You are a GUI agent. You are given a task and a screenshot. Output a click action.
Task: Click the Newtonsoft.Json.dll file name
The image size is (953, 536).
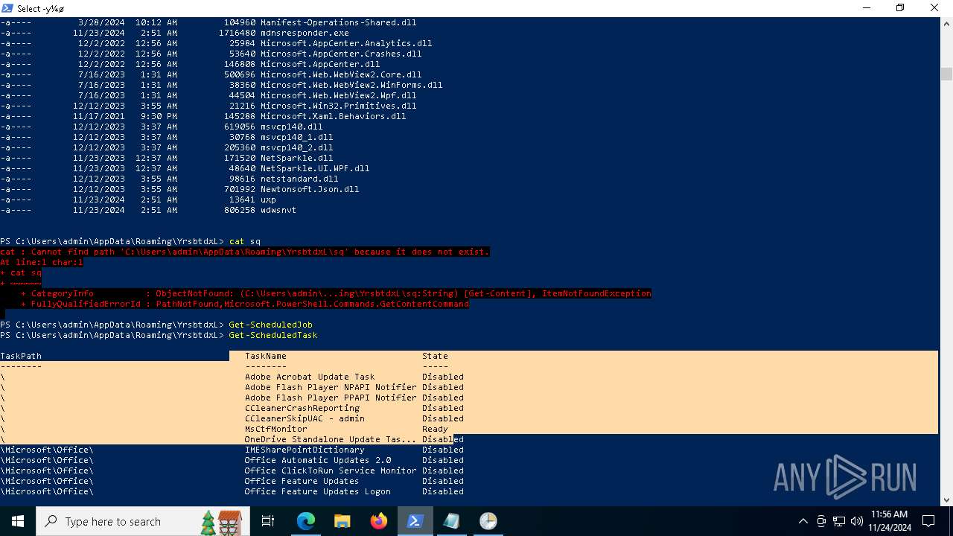(310, 189)
